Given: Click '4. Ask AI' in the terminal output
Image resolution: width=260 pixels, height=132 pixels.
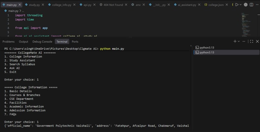Looking at the screenshot, I should click(x=12, y=68).
